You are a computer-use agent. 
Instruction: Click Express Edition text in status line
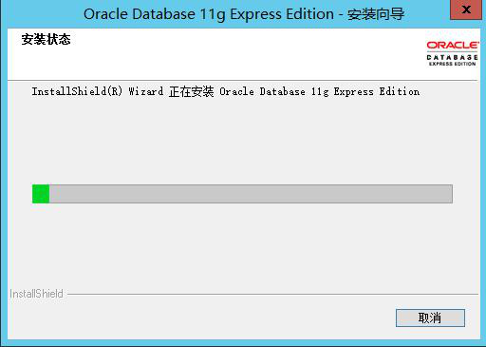pyautogui.click(x=377, y=91)
